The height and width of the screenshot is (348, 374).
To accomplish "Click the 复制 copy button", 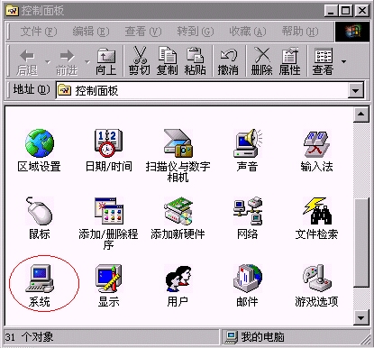I will 168,61.
